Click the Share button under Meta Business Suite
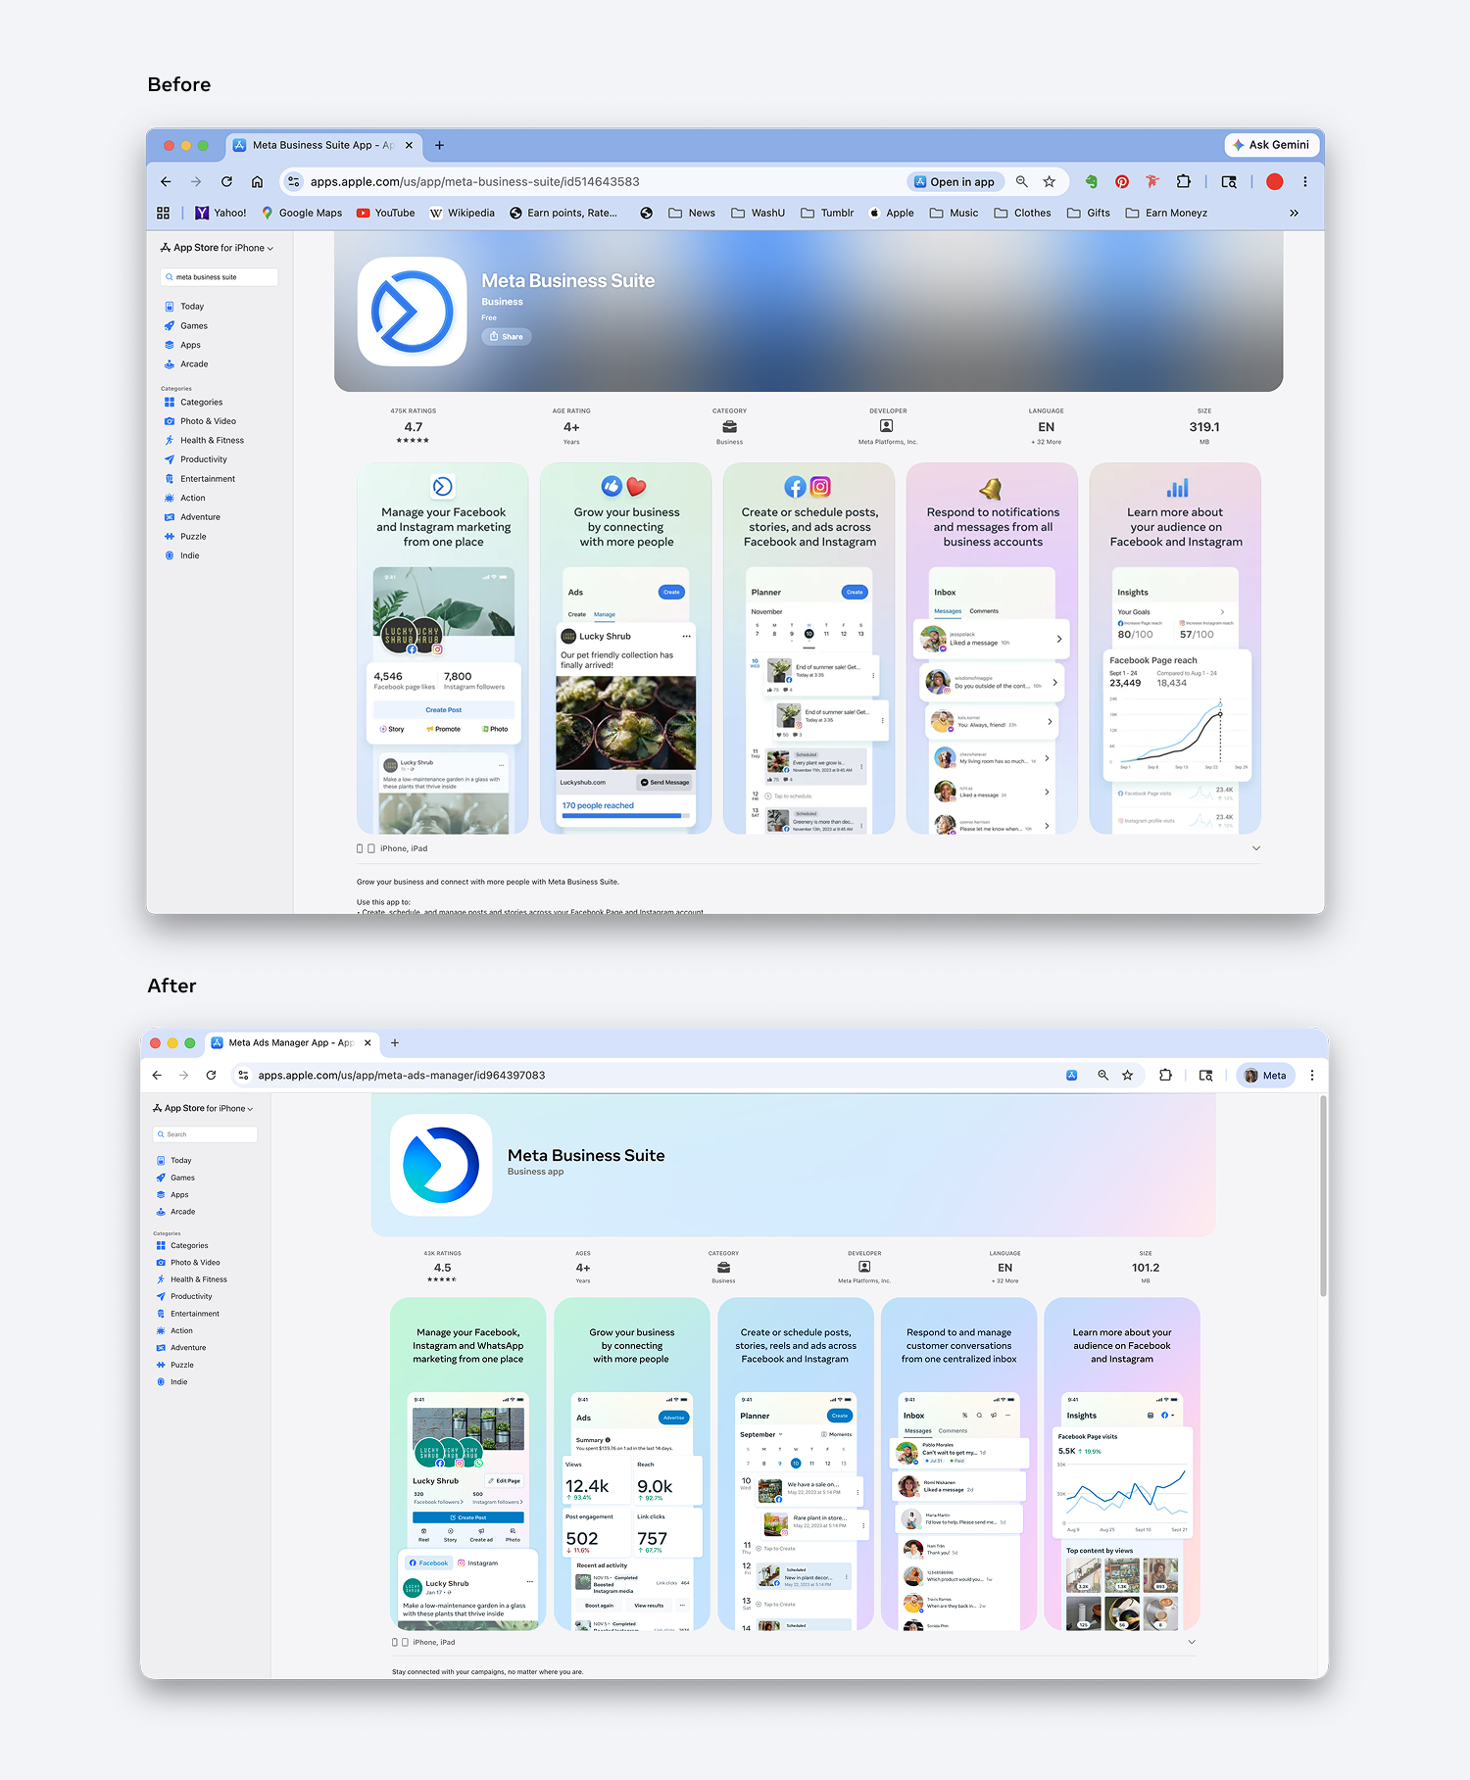 click(x=507, y=337)
